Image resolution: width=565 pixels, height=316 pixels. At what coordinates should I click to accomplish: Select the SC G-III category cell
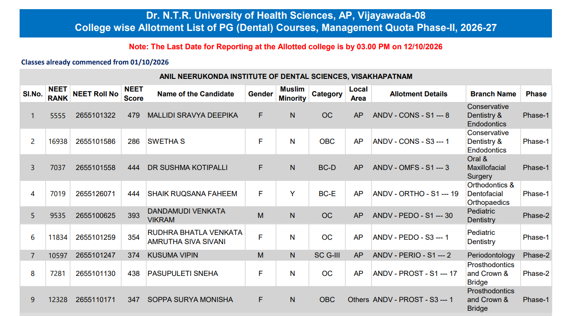(x=327, y=255)
